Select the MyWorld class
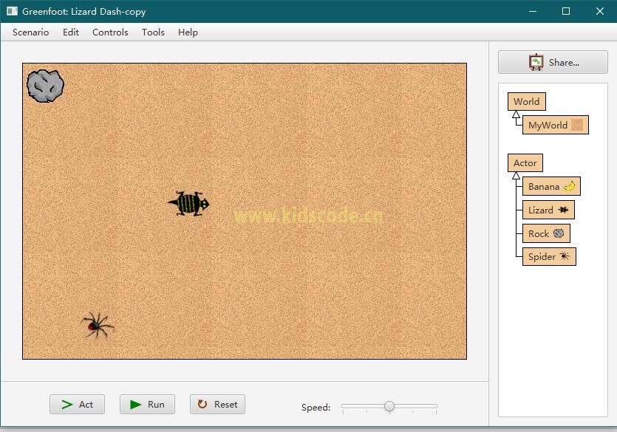The image size is (617, 432). [x=555, y=125]
